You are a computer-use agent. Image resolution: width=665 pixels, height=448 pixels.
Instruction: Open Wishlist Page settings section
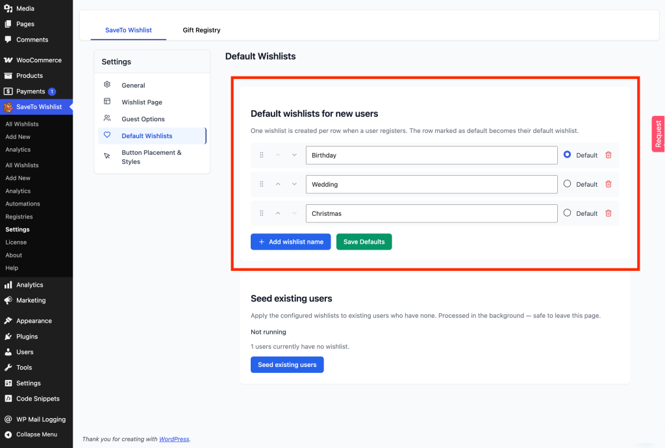152,102
